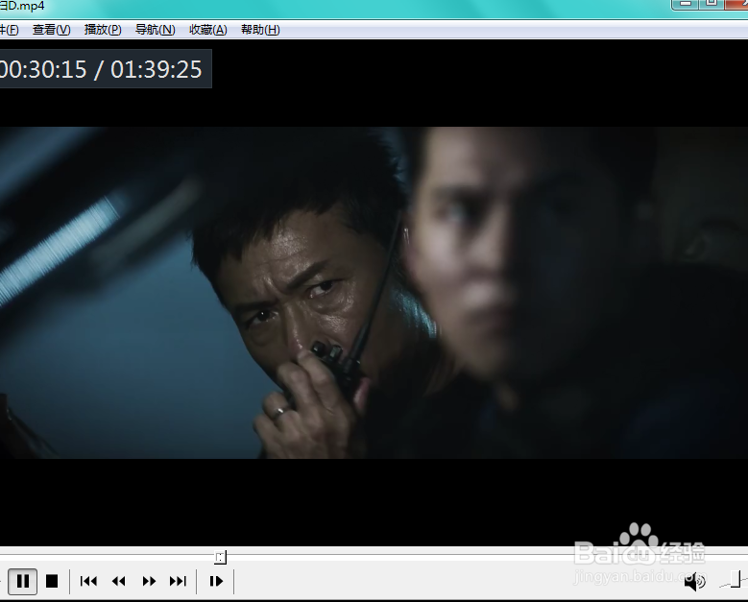This screenshot has width=748, height=602.
Task: Click the seek bar thumb
Action: [221, 557]
